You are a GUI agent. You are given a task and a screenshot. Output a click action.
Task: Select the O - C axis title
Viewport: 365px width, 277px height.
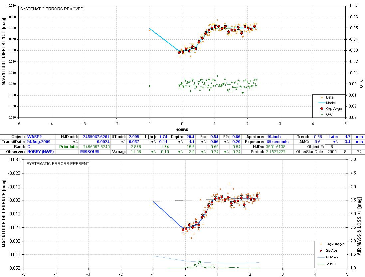pos(361,84)
